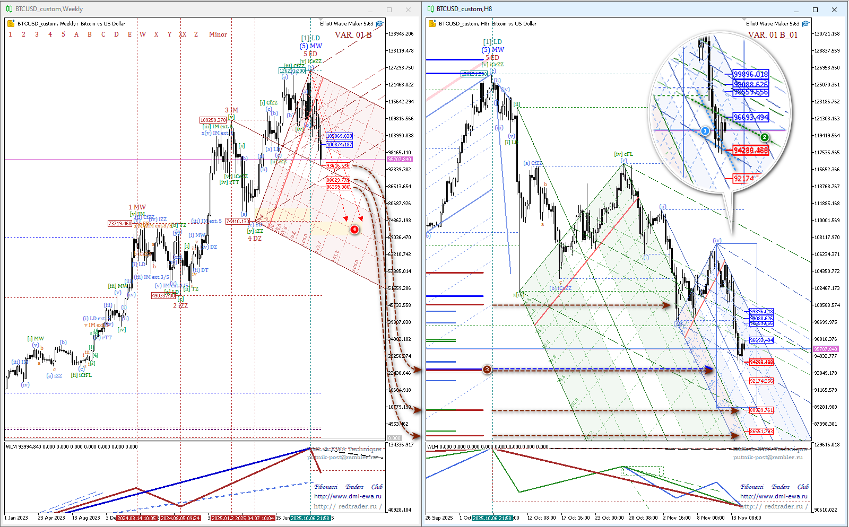Click the 2024.03.14 10:05 time marker on Weekly axis
This screenshot has height=527, width=849.
136,518
